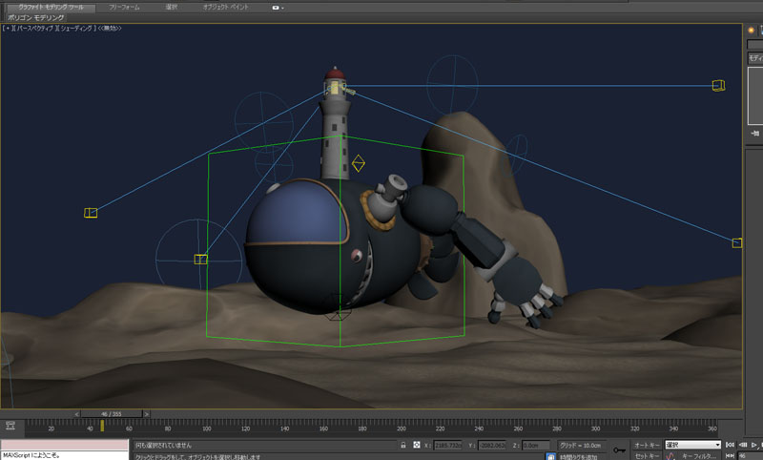Open the シェーディング viewport shading menu
This screenshot has height=460, width=763.
[x=75, y=29]
